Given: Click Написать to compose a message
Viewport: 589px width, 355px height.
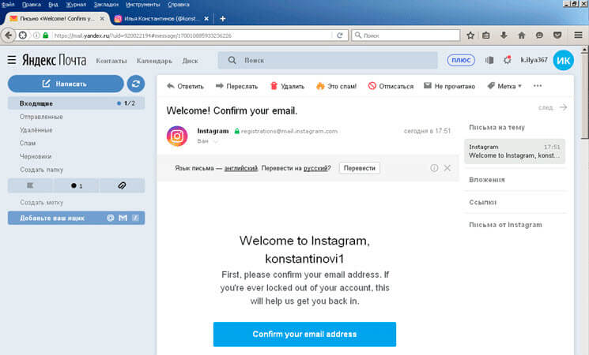Looking at the screenshot, I should pos(66,84).
